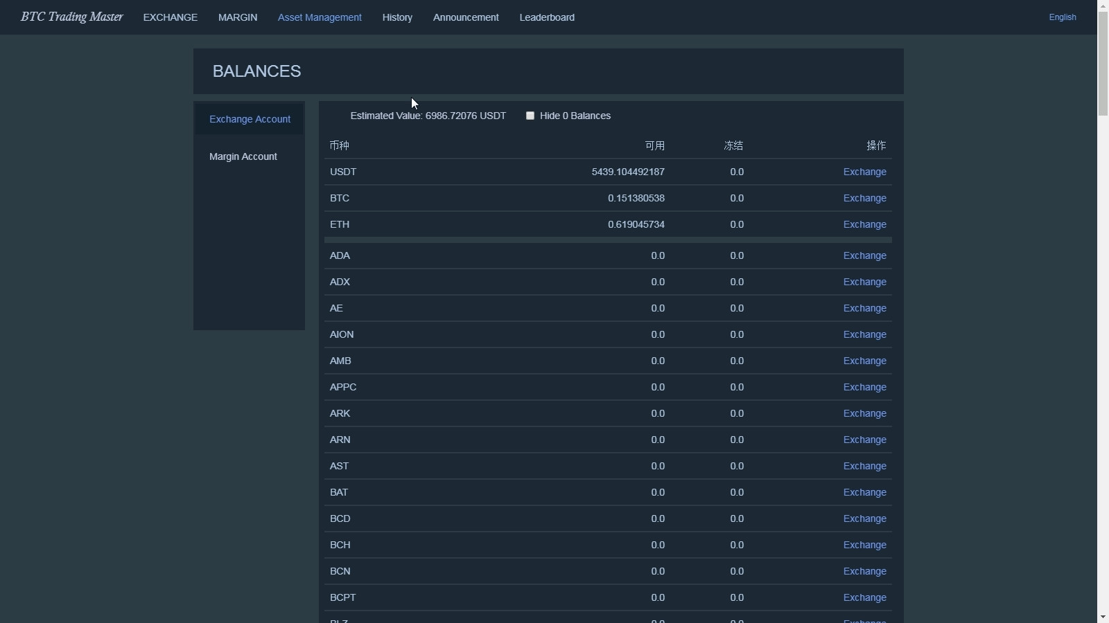Select Exchange Account in sidebar

250,119
